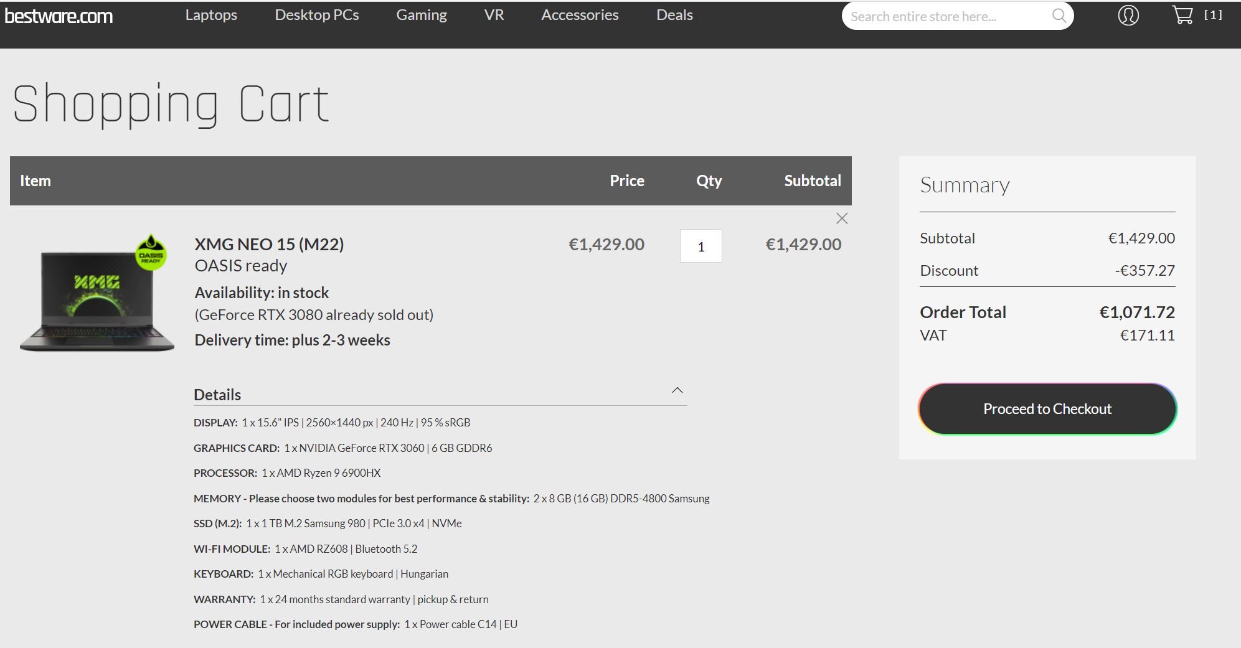Open the Desktop PCs menu
This screenshot has width=1241, height=648.
coord(317,15)
